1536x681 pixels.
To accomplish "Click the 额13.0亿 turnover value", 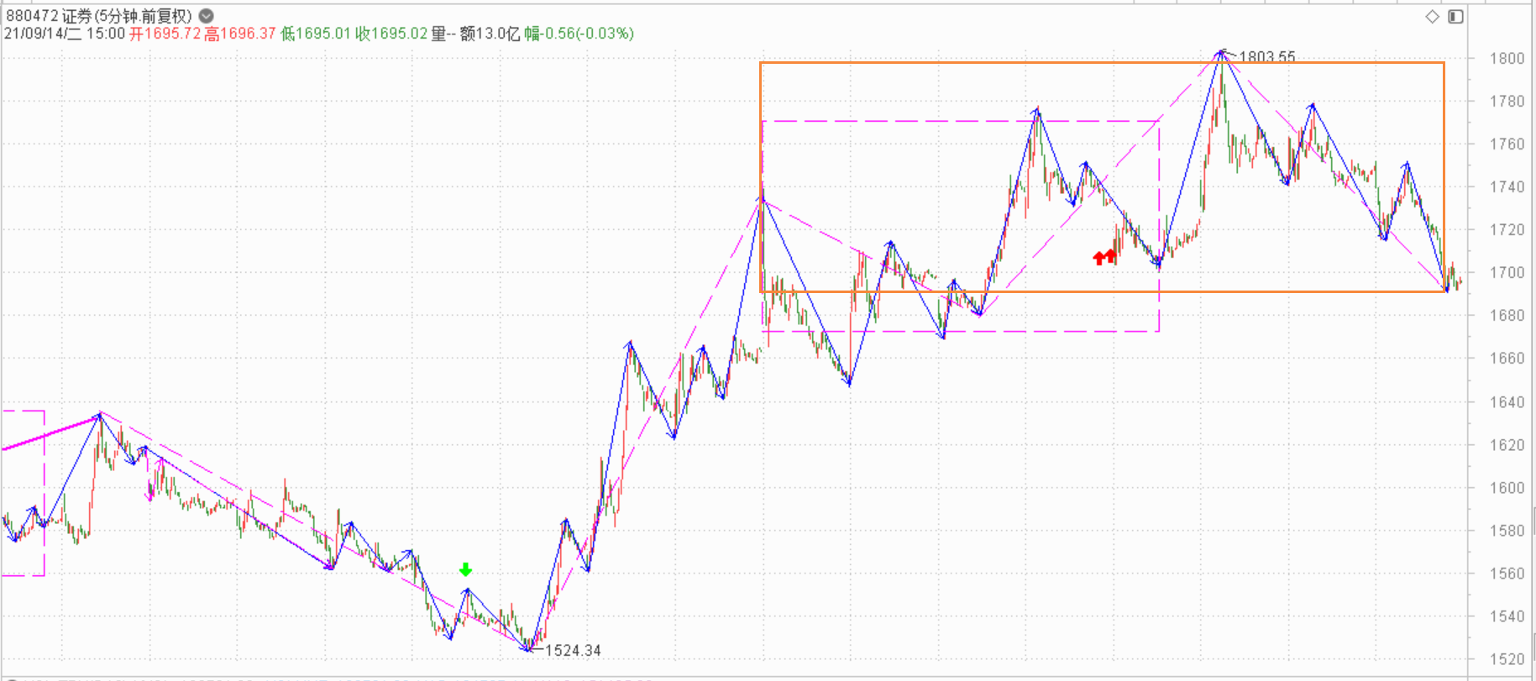I will [490, 34].
